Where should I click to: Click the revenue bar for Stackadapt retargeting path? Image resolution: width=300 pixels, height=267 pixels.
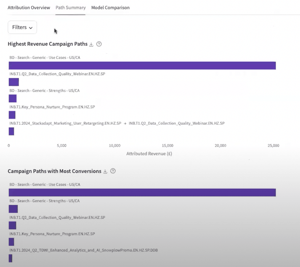(11, 132)
